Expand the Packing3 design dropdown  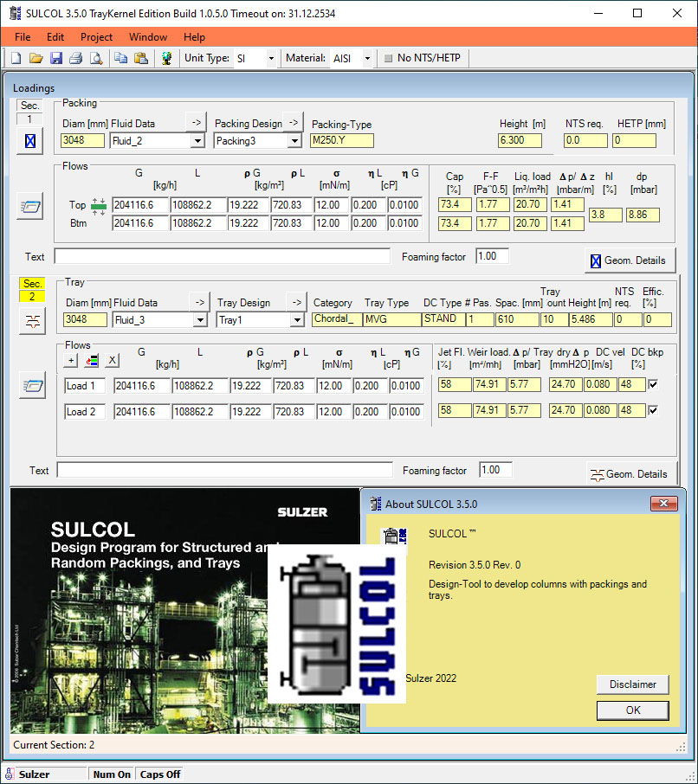point(294,140)
